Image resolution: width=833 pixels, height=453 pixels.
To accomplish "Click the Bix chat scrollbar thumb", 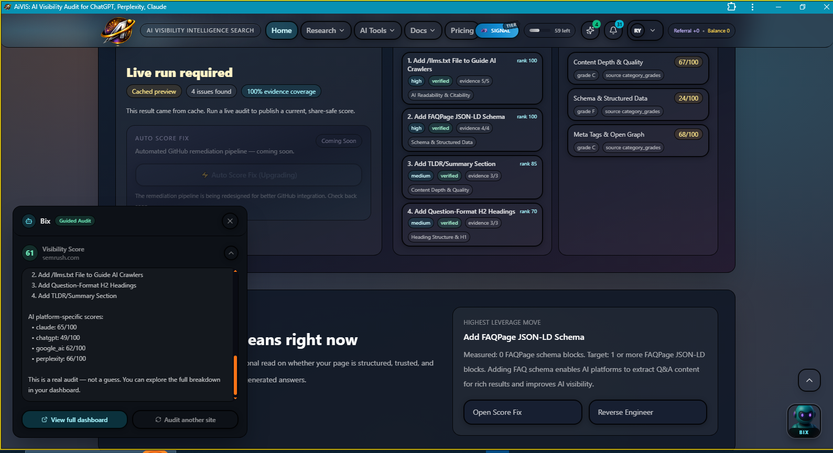I will pyautogui.click(x=235, y=375).
